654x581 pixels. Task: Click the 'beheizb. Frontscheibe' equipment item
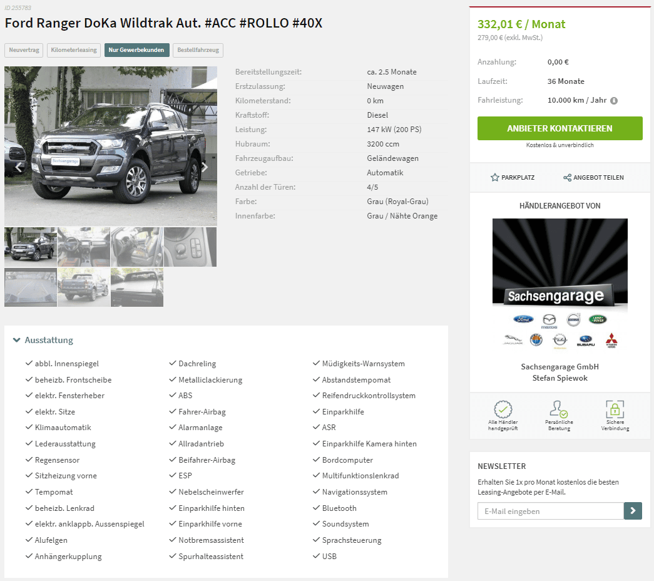[73, 380]
